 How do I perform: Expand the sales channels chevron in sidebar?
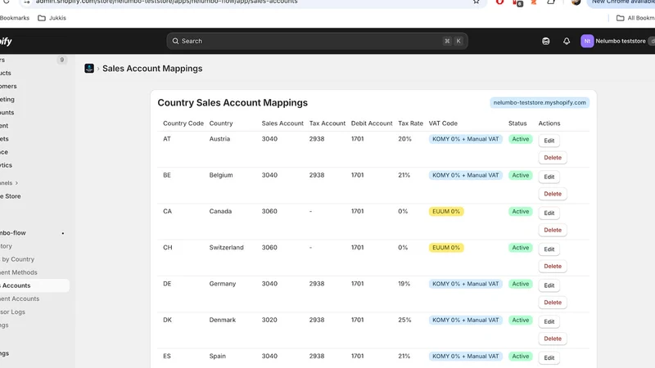(16, 182)
